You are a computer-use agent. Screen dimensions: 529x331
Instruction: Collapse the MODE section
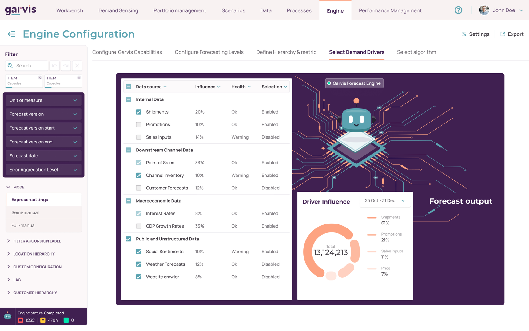click(x=15, y=187)
